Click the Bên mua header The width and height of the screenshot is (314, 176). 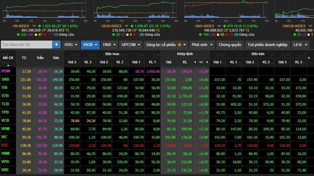112,54
